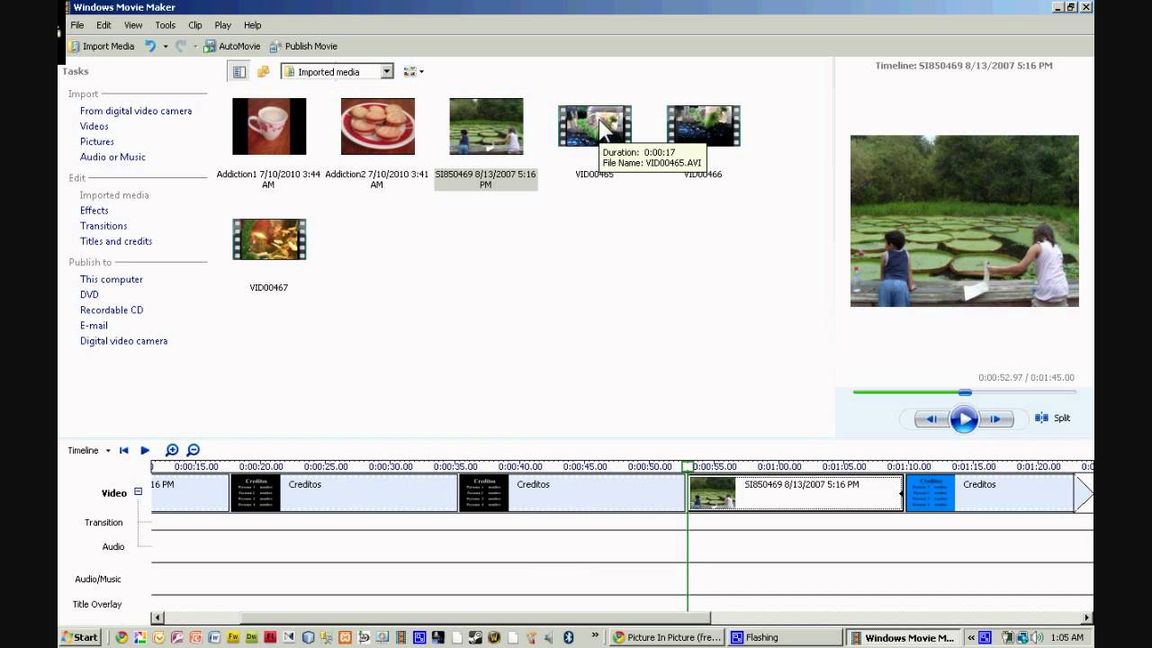
Task: Select the Creditos clip at 0:00:20
Action: pos(344,493)
